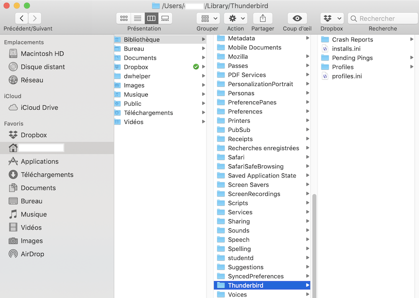Click the Coup d'œil eye button
The height and width of the screenshot is (298, 419).
(x=297, y=18)
